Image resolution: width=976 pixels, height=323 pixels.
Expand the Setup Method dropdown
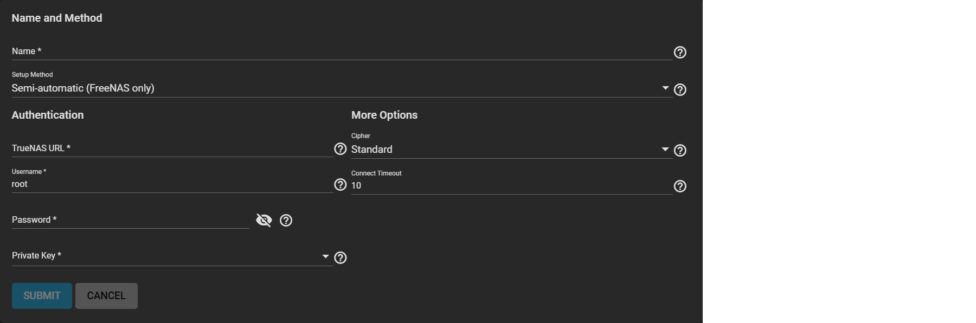tap(665, 88)
